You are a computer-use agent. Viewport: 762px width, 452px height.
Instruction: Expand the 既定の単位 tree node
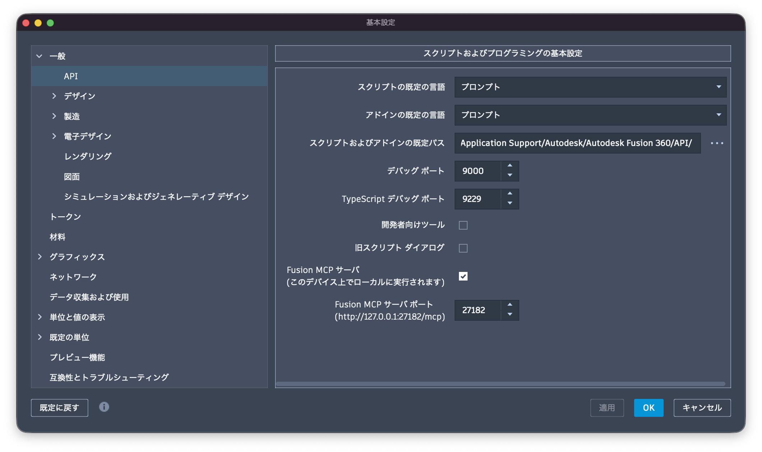tap(40, 337)
